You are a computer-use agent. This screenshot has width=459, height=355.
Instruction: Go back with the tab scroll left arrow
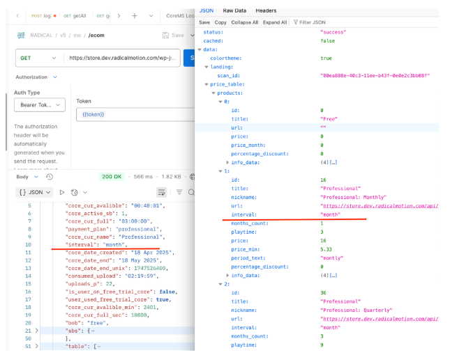(17, 16)
